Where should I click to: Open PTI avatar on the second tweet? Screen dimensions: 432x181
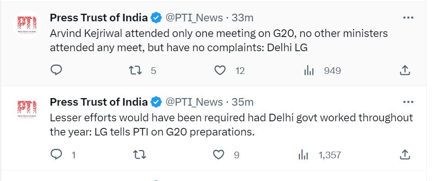[x=27, y=109]
